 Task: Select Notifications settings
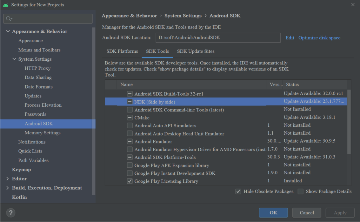coord(32,142)
